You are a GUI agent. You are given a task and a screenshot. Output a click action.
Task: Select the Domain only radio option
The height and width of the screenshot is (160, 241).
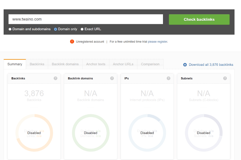[x=55, y=29]
